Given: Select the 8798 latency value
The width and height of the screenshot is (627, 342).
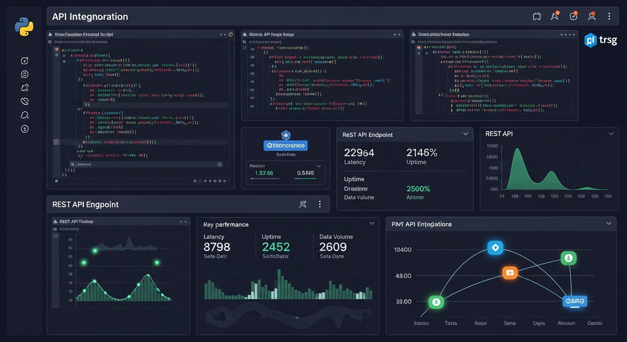Looking at the screenshot, I should [x=217, y=247].
